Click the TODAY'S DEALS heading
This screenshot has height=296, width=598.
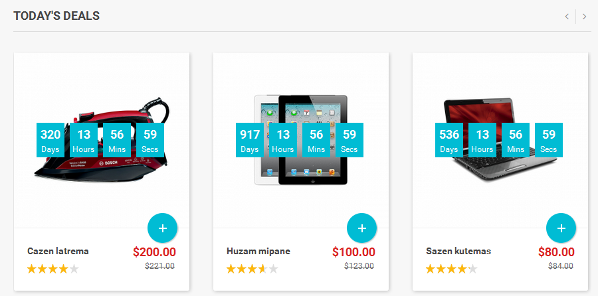click(56, 16)
